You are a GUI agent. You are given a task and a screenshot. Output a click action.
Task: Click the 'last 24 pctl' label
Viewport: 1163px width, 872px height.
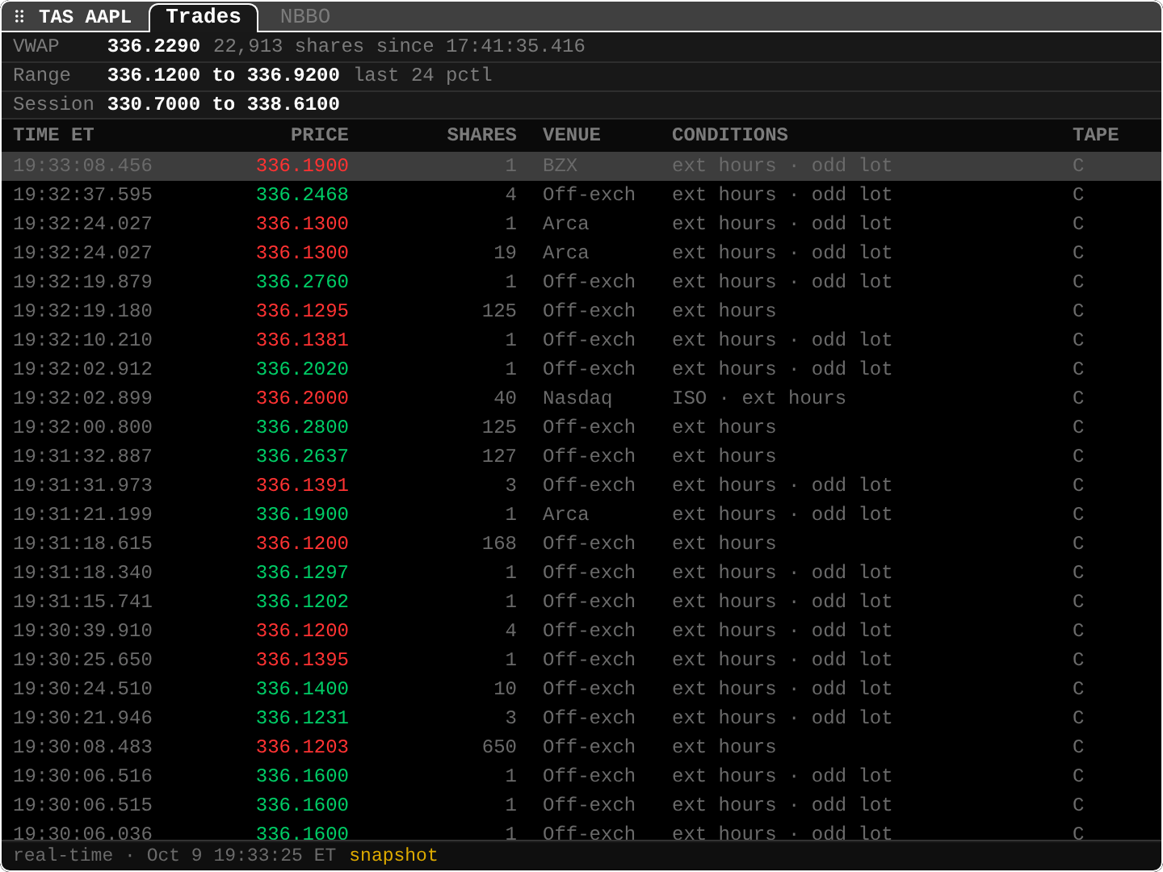click(423, 75)
